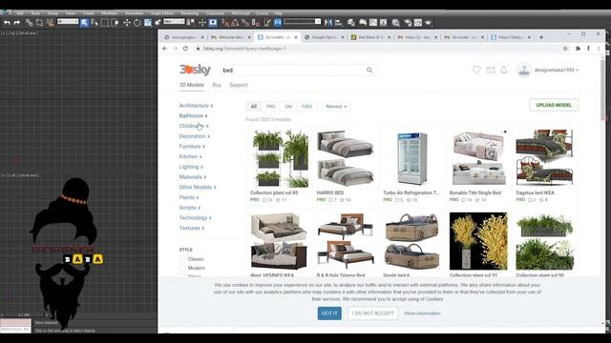
Task: Open the Align tool in 3ds Max
Action: click(339, 23)
